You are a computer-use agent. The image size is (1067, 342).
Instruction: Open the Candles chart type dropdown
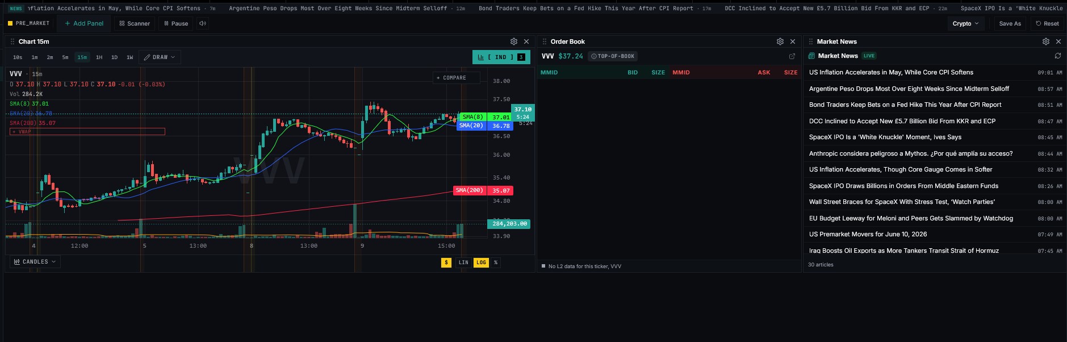[35, 262]
